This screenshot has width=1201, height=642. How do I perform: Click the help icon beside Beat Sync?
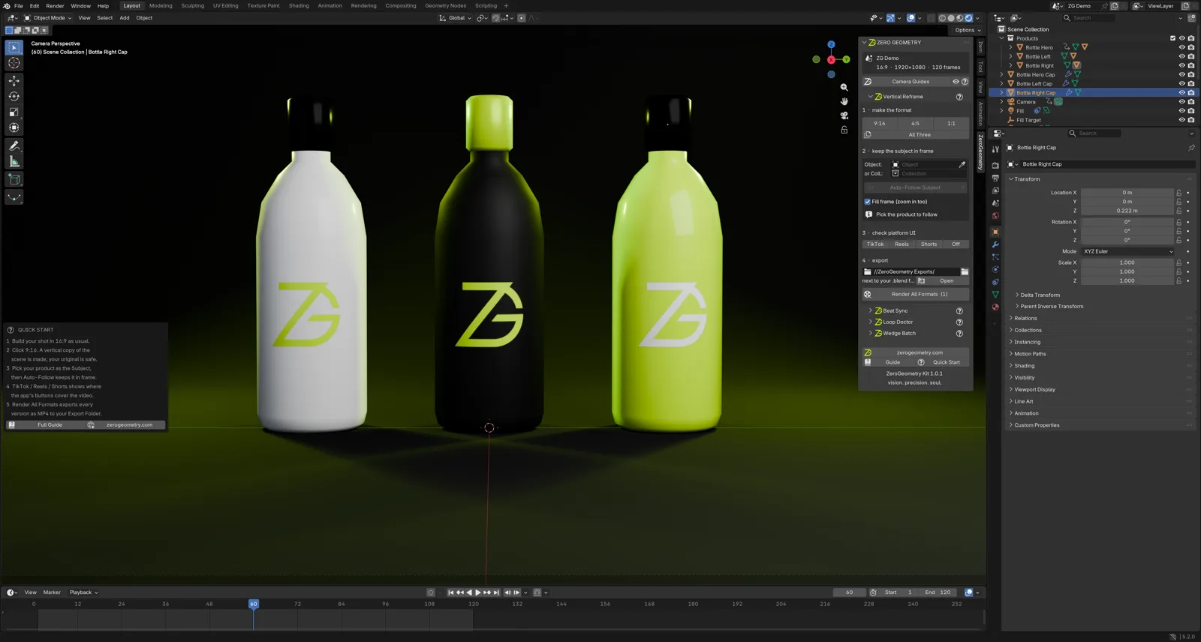(959, 310)
